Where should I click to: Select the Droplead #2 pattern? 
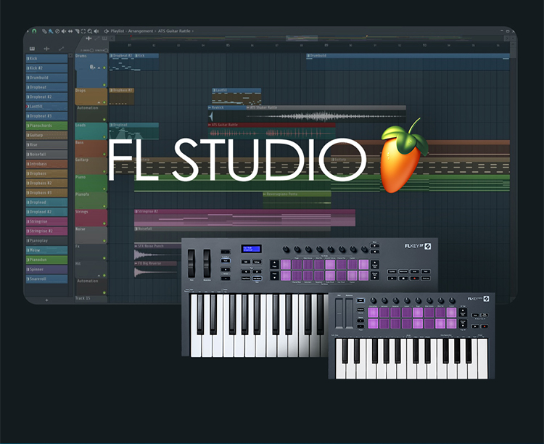click(46, 212)
